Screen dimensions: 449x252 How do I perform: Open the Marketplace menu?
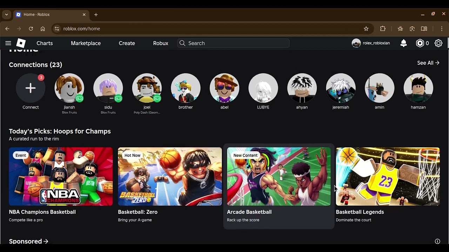pyautogui.click(x=86, y=43)
